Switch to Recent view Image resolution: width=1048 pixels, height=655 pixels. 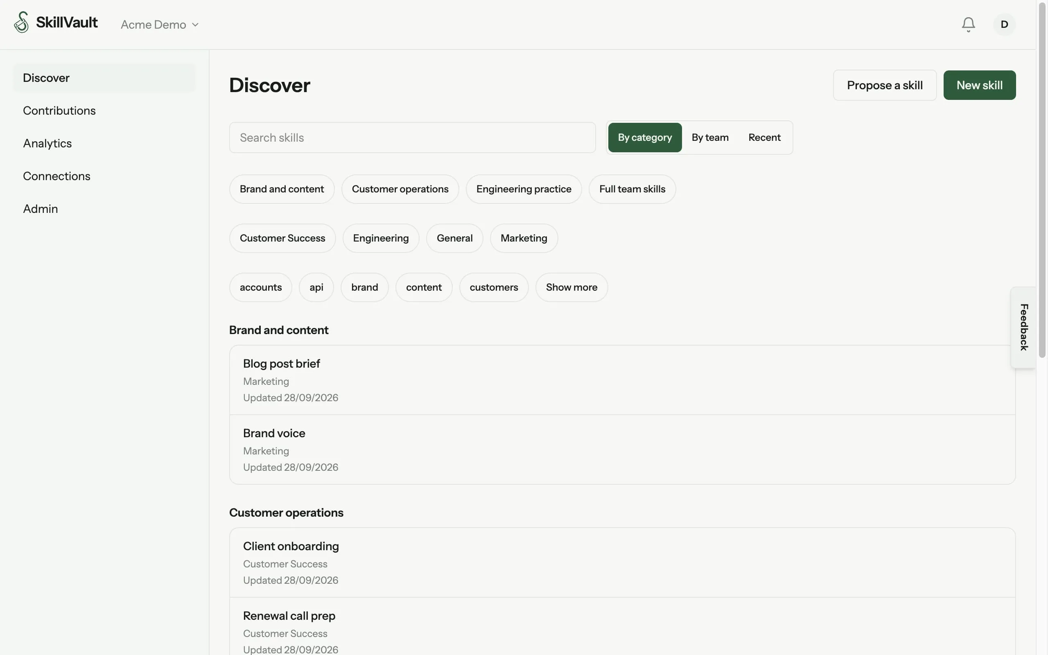pyautogui.click(x=764, y=138)
